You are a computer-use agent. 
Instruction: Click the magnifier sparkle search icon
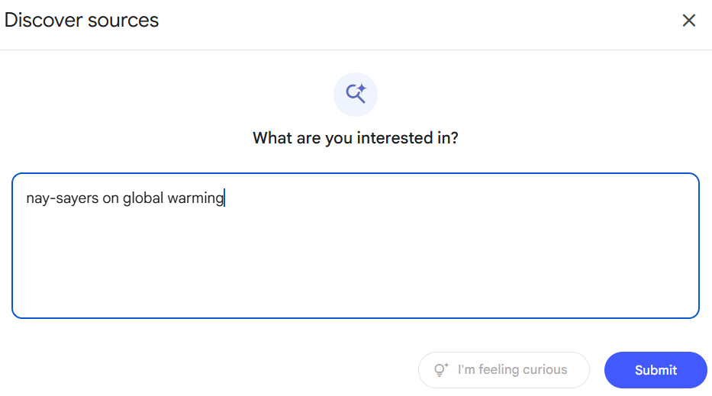click(356, 94)
